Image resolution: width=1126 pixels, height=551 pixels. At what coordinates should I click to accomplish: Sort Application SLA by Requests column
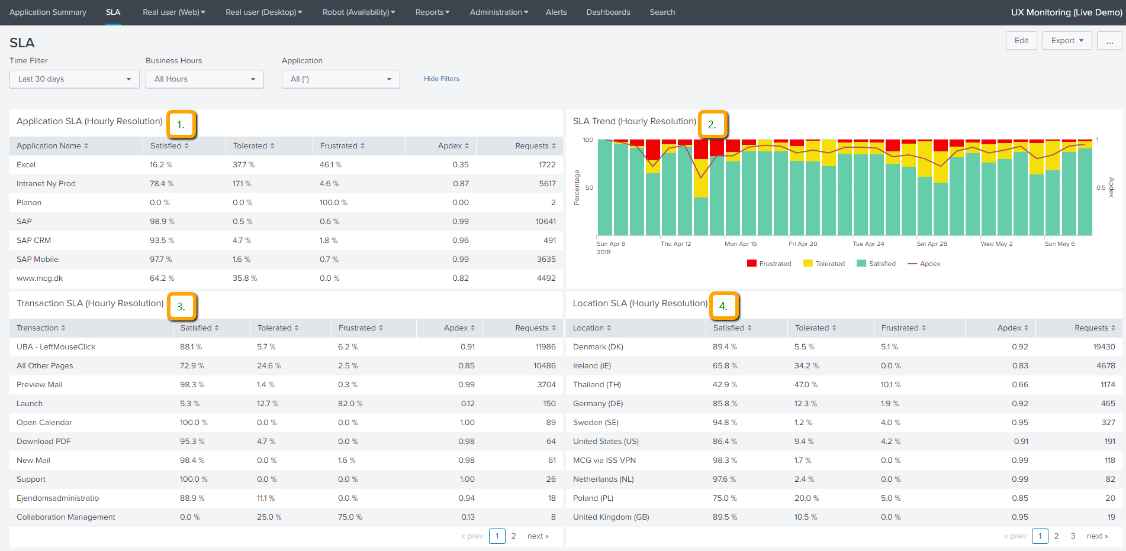(x=535, y=146)
